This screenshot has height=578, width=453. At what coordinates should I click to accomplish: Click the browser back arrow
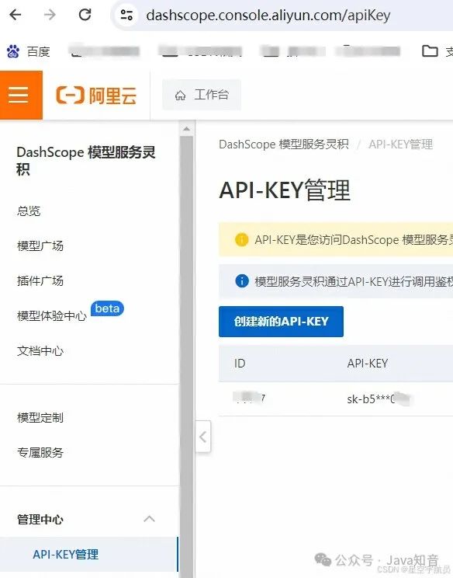(x=16, y=15)
